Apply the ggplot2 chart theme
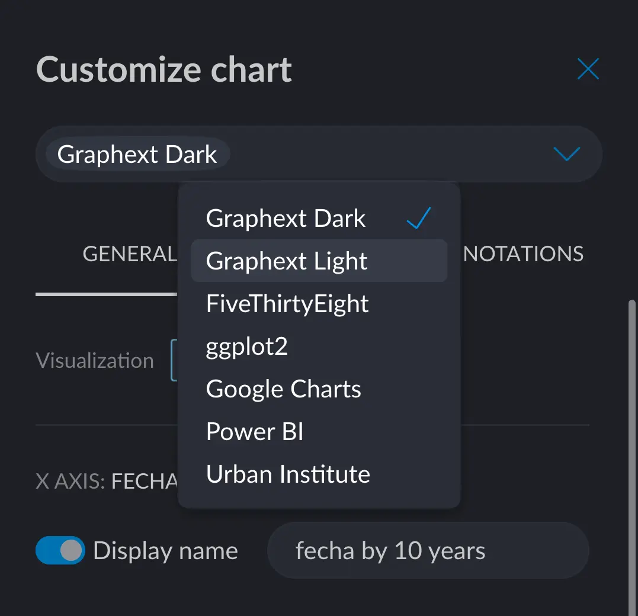This screenshot has height=616, width=638. click(246, 346)
